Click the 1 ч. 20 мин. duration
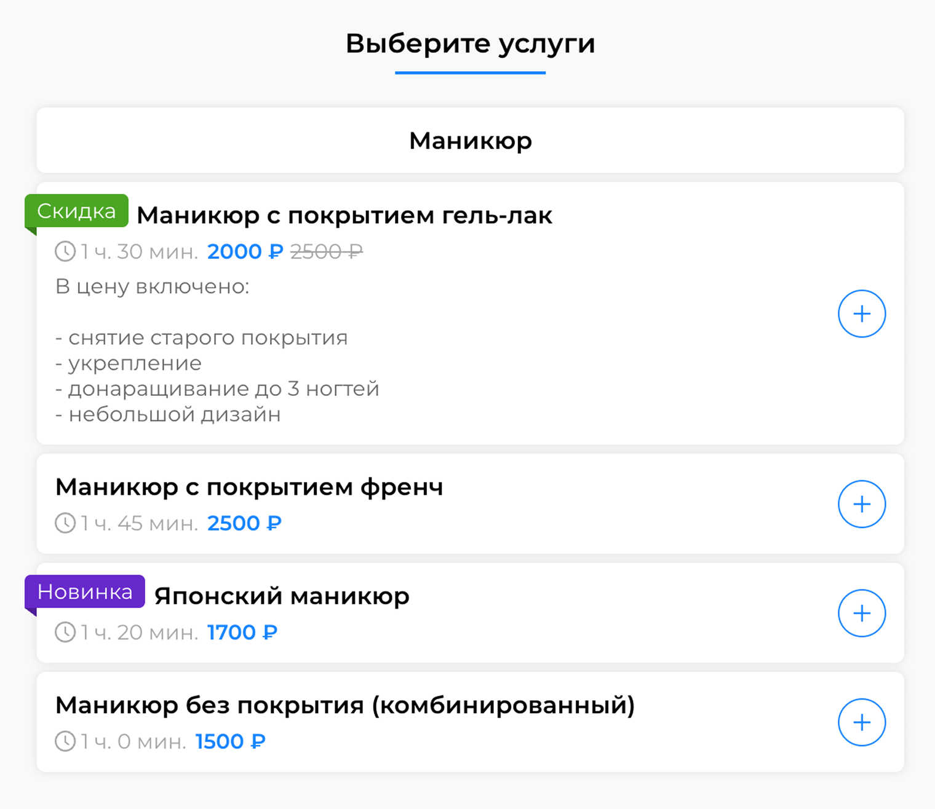This screenshot has width=935, height=809. click(x=139, y=632)
